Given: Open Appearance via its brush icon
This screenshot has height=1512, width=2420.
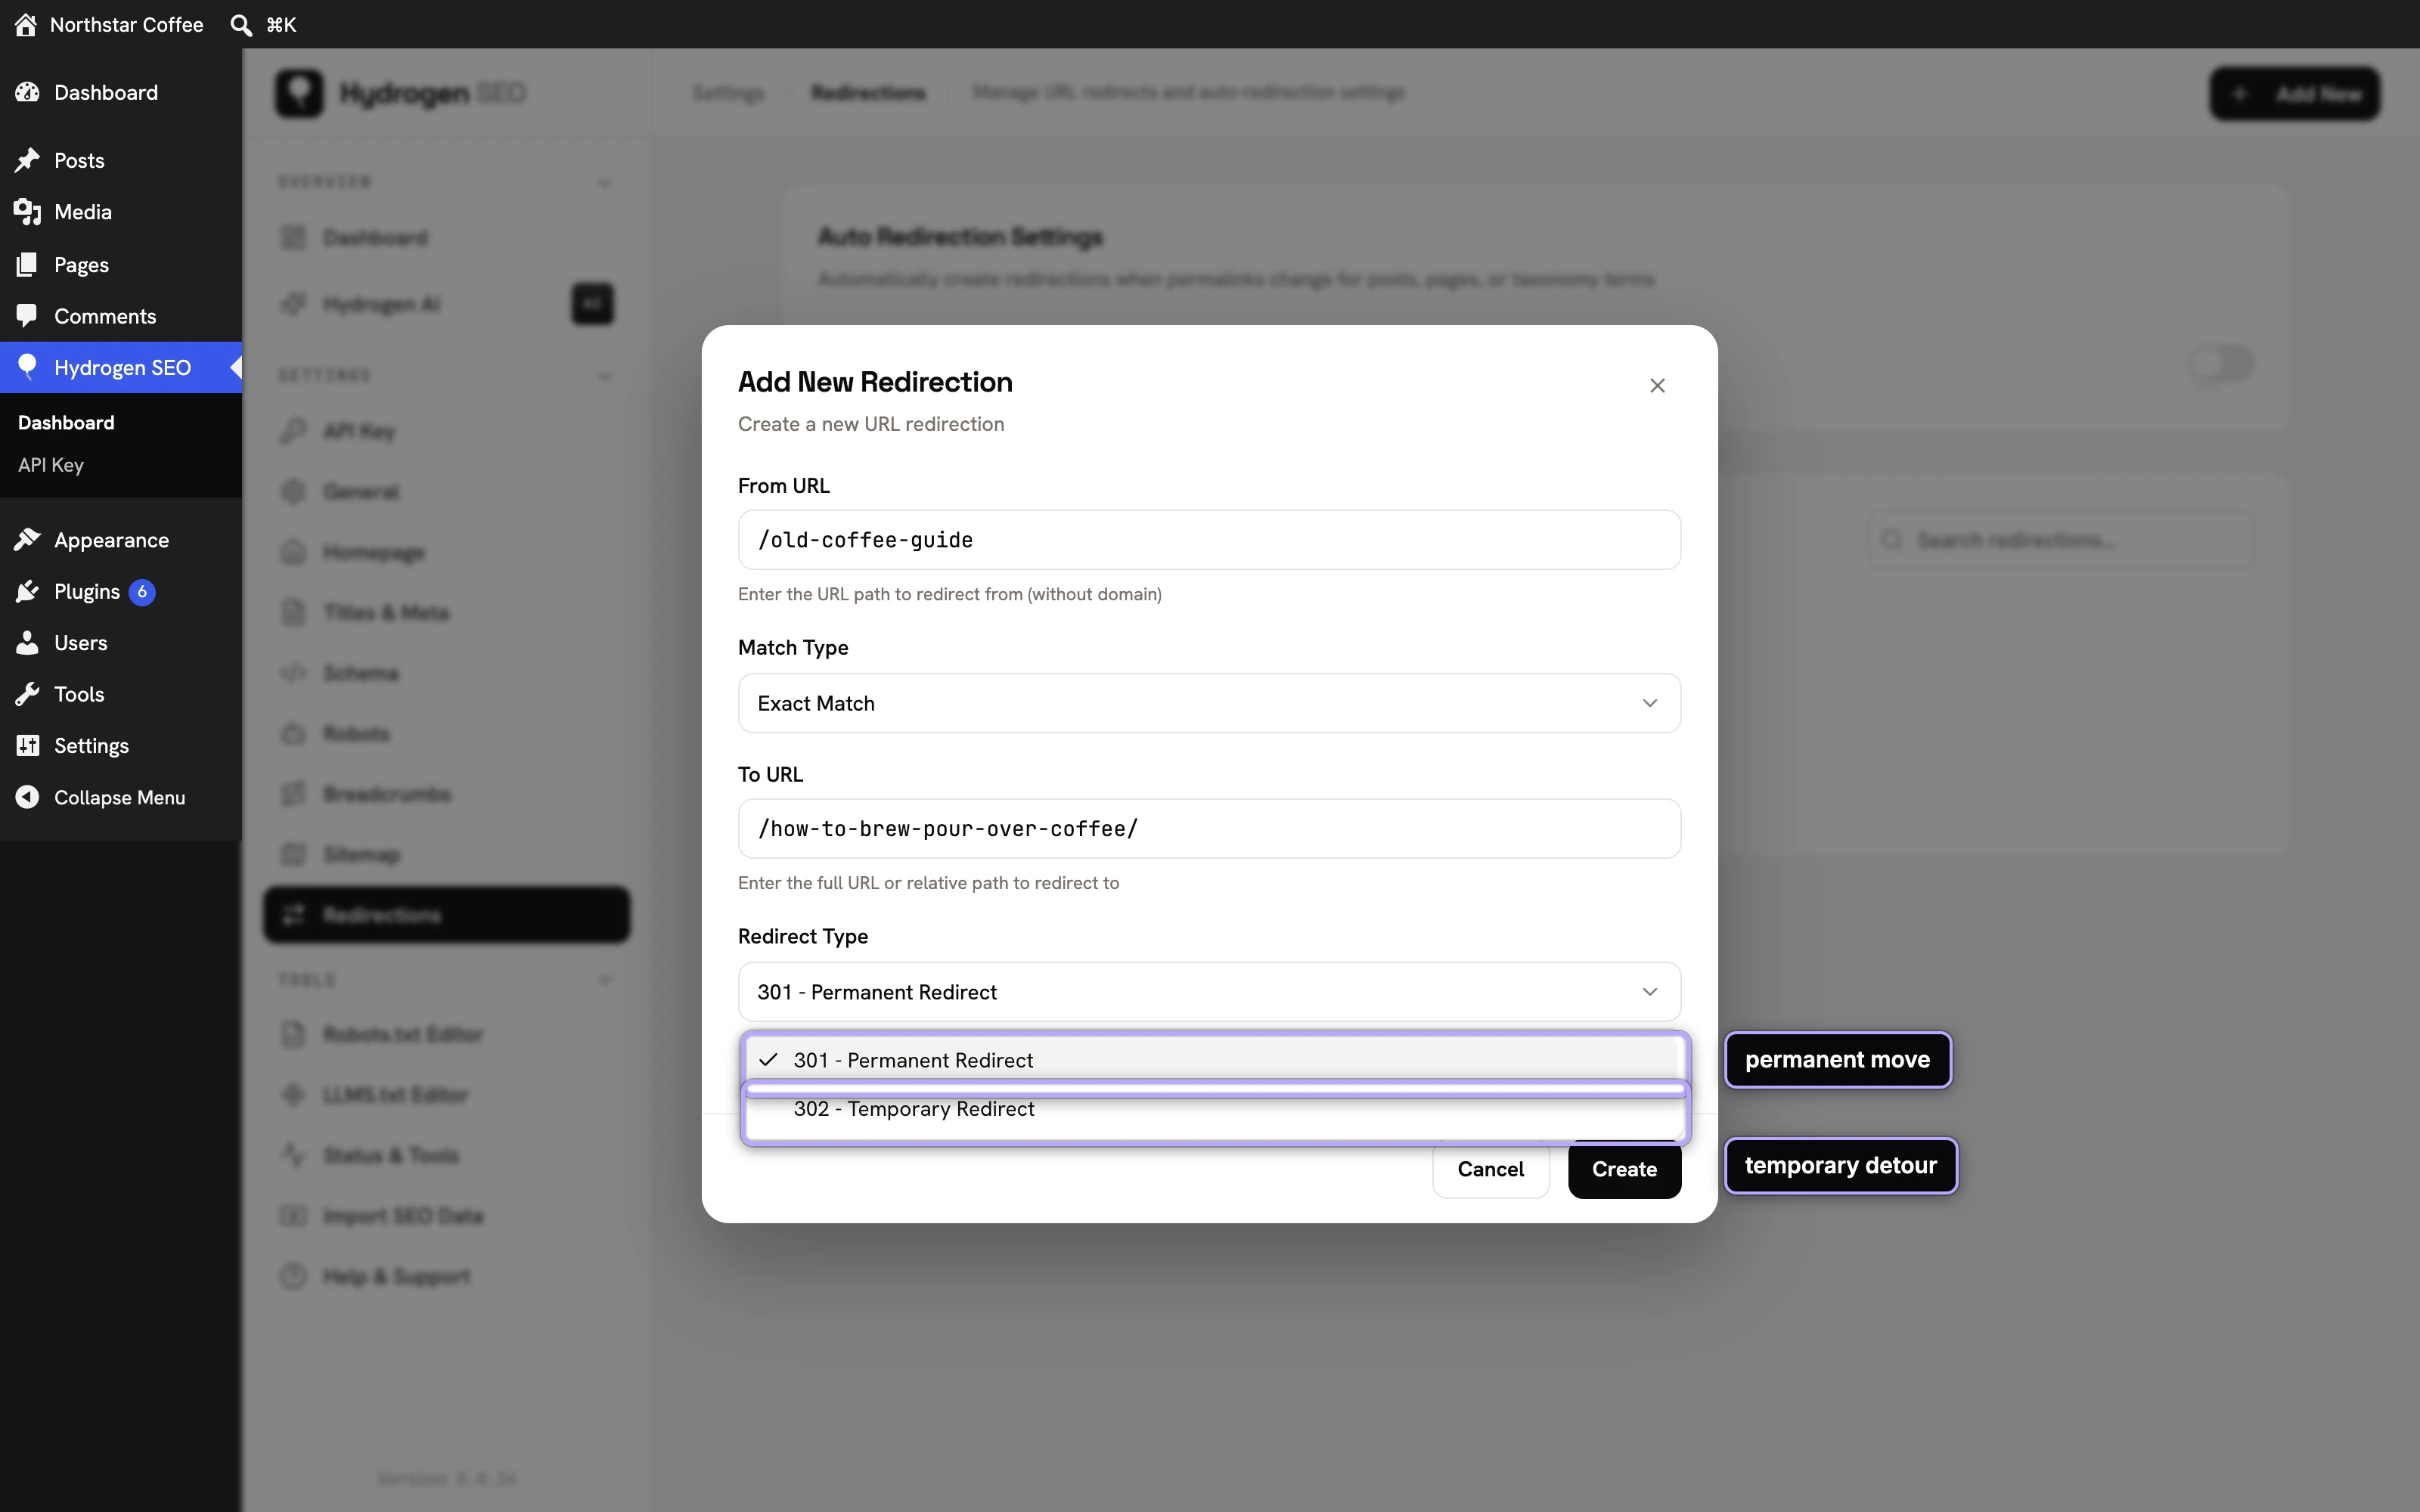Looking at the screenshot, I should (27, 540).
